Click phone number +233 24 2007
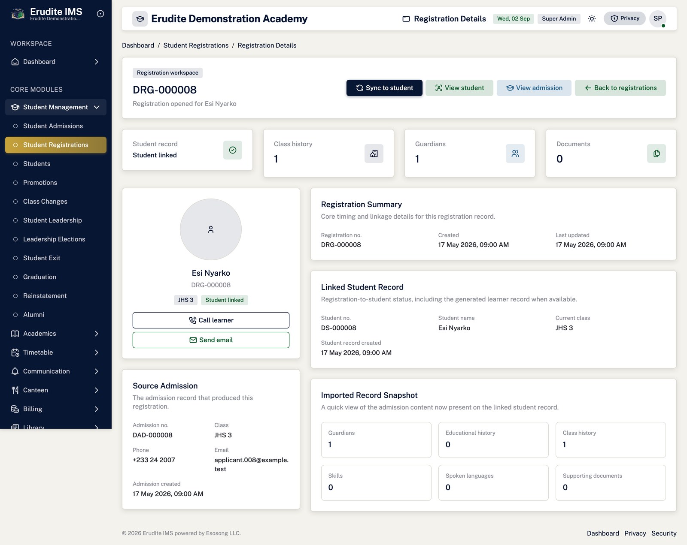 [x=154, y=460]
